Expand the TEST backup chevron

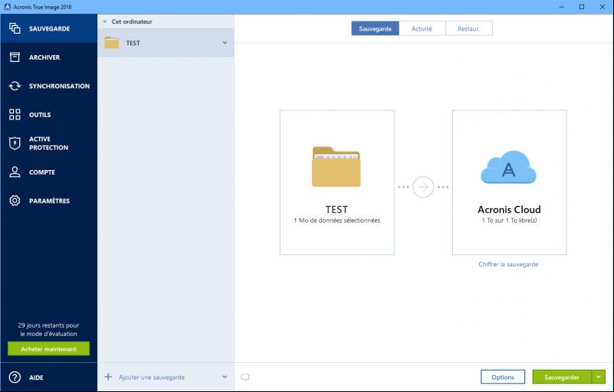[225, 43]
